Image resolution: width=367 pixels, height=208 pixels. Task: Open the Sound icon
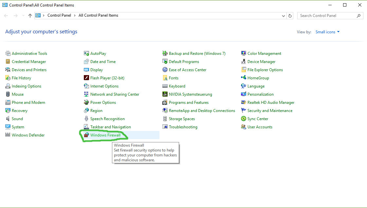click(x=8, y=119)
